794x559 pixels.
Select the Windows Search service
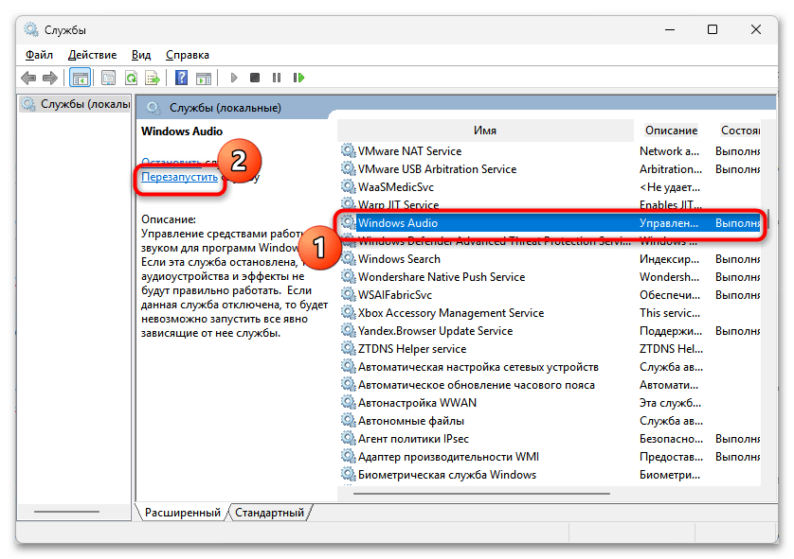tap(399, 259)
